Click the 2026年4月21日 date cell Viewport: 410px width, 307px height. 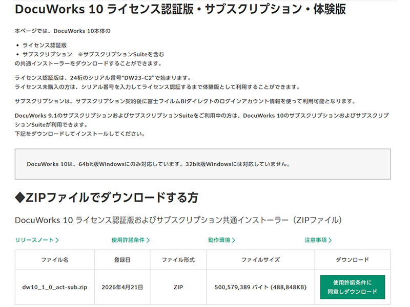pos(122,287)
